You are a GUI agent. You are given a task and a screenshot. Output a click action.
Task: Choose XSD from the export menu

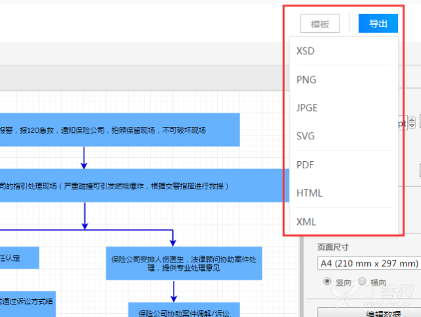click(x=306, y=51)
